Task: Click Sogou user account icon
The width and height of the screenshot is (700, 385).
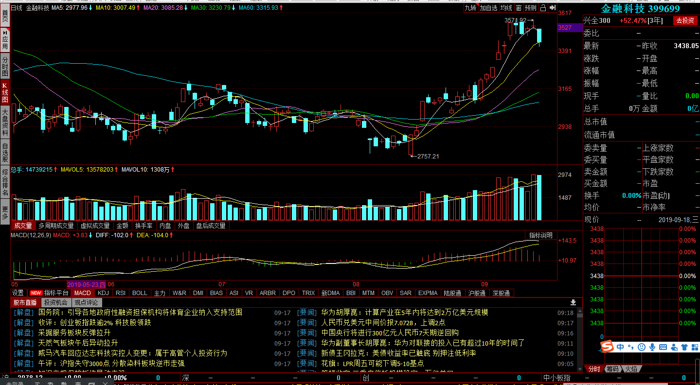Action: tap(674, 347)
